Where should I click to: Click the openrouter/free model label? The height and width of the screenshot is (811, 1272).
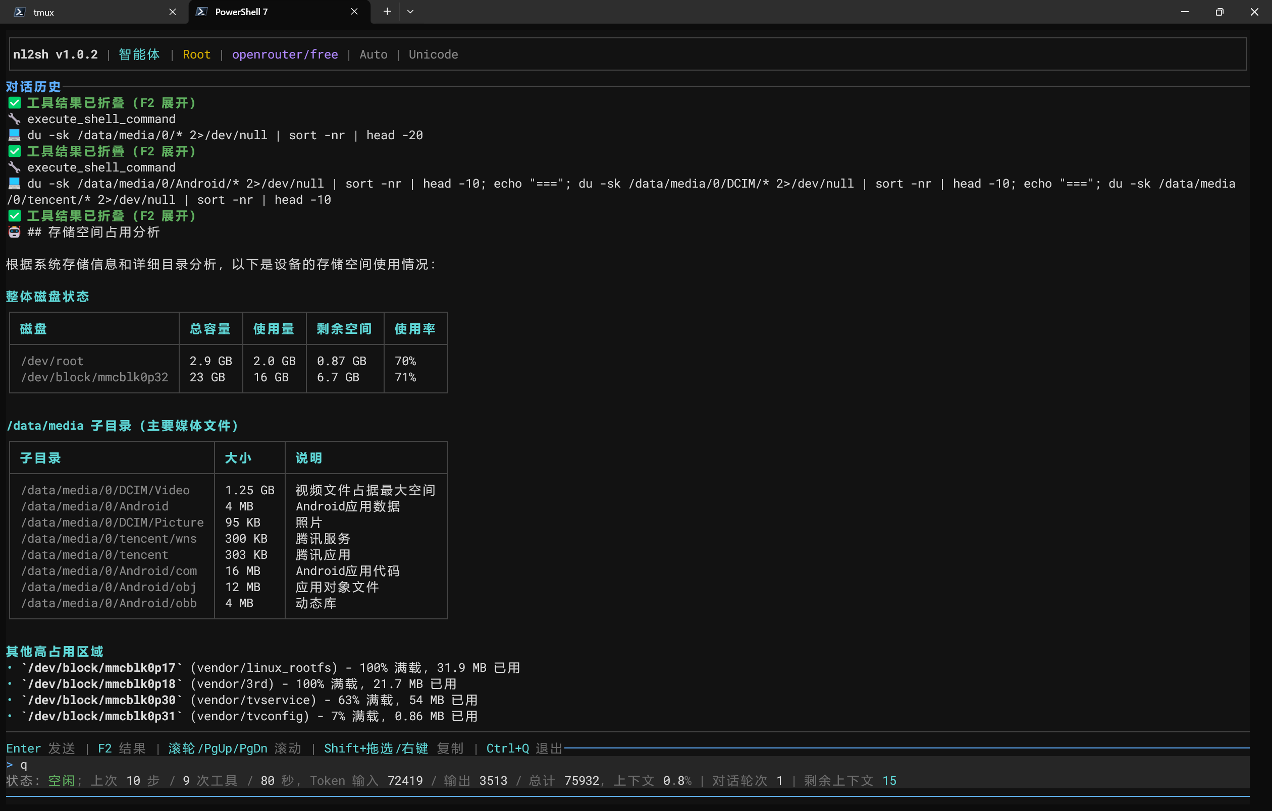pyautogui.click(x=285, y=54)
